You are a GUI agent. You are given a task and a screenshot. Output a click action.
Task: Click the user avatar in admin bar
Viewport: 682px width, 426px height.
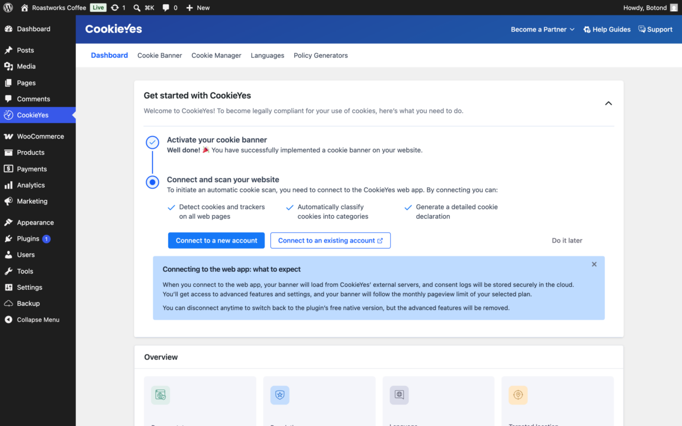click(x=674, y=7)
